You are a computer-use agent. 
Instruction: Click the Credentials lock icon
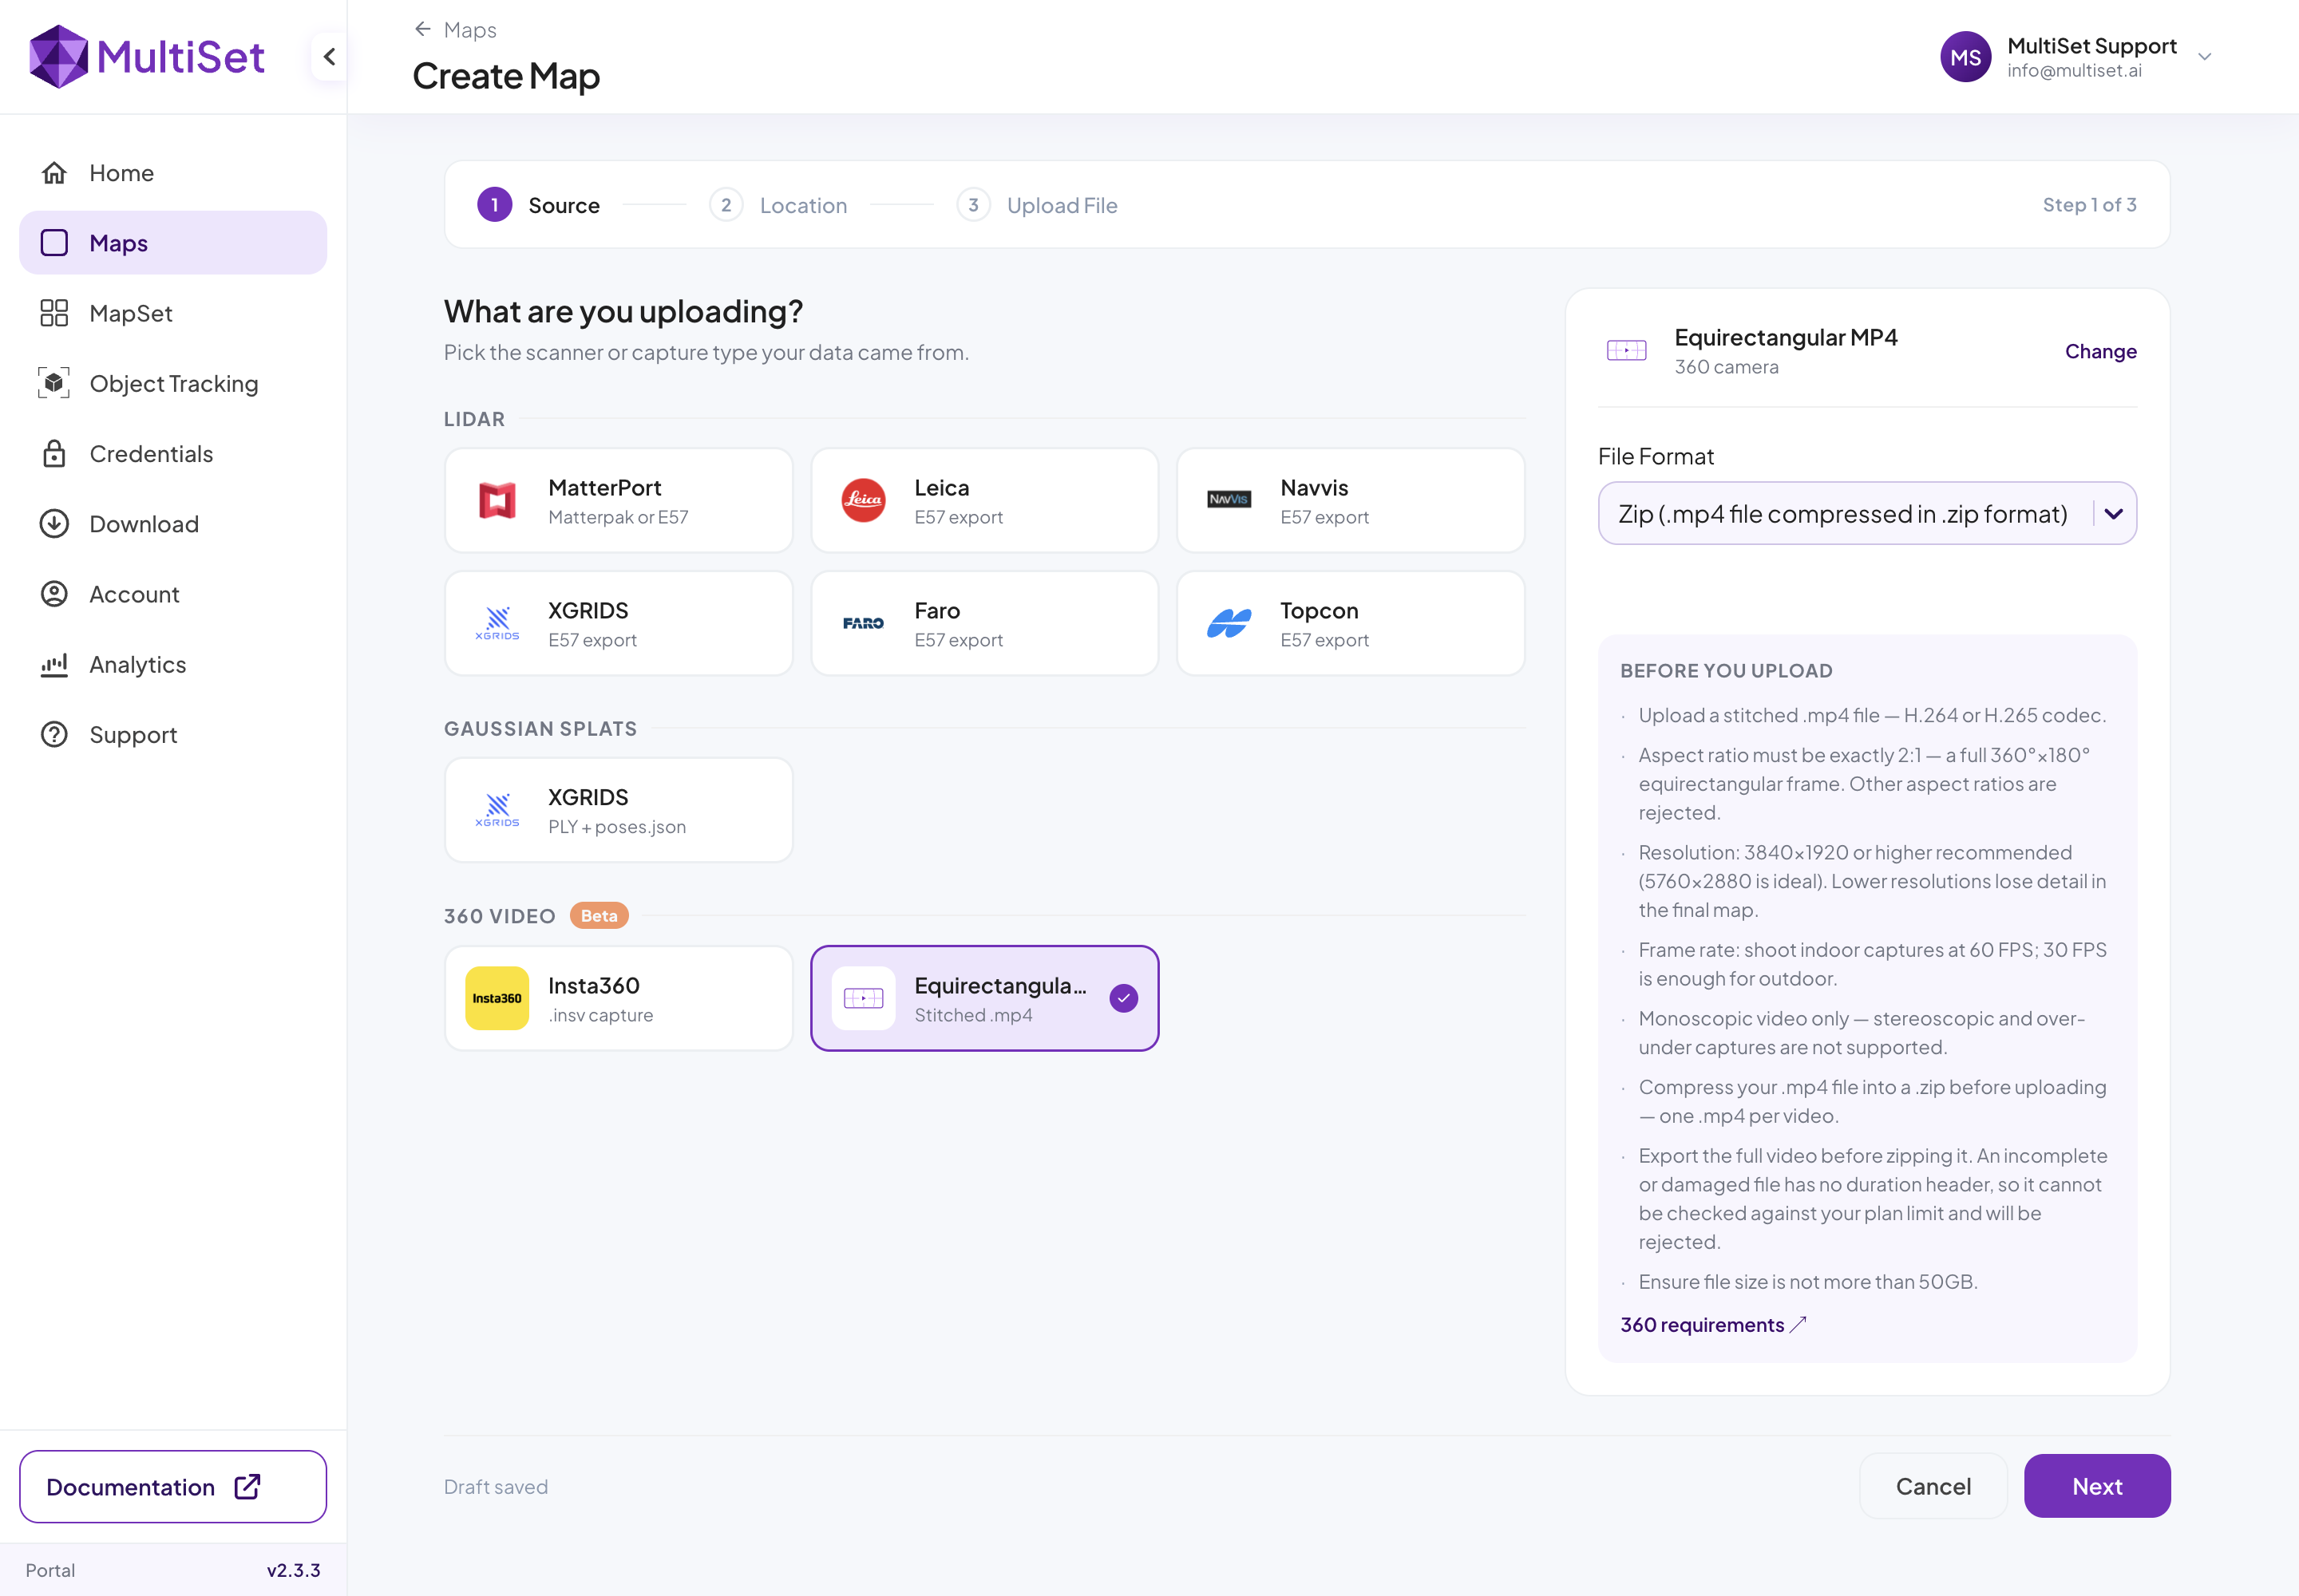[x=54, y=454]
